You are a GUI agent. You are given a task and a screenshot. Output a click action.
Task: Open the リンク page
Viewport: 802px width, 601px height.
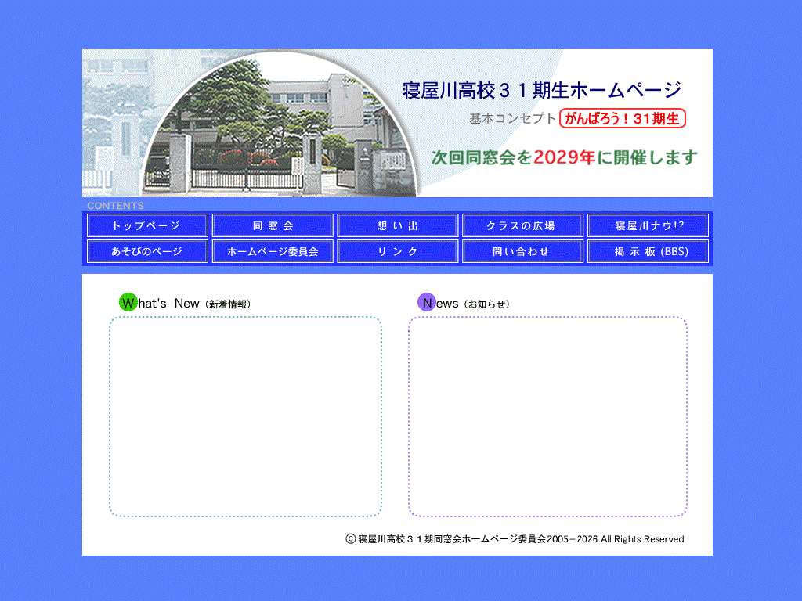pos(398,251)
